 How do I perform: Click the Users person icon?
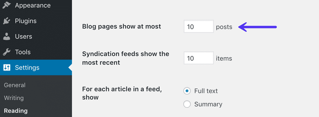(7, 36)
